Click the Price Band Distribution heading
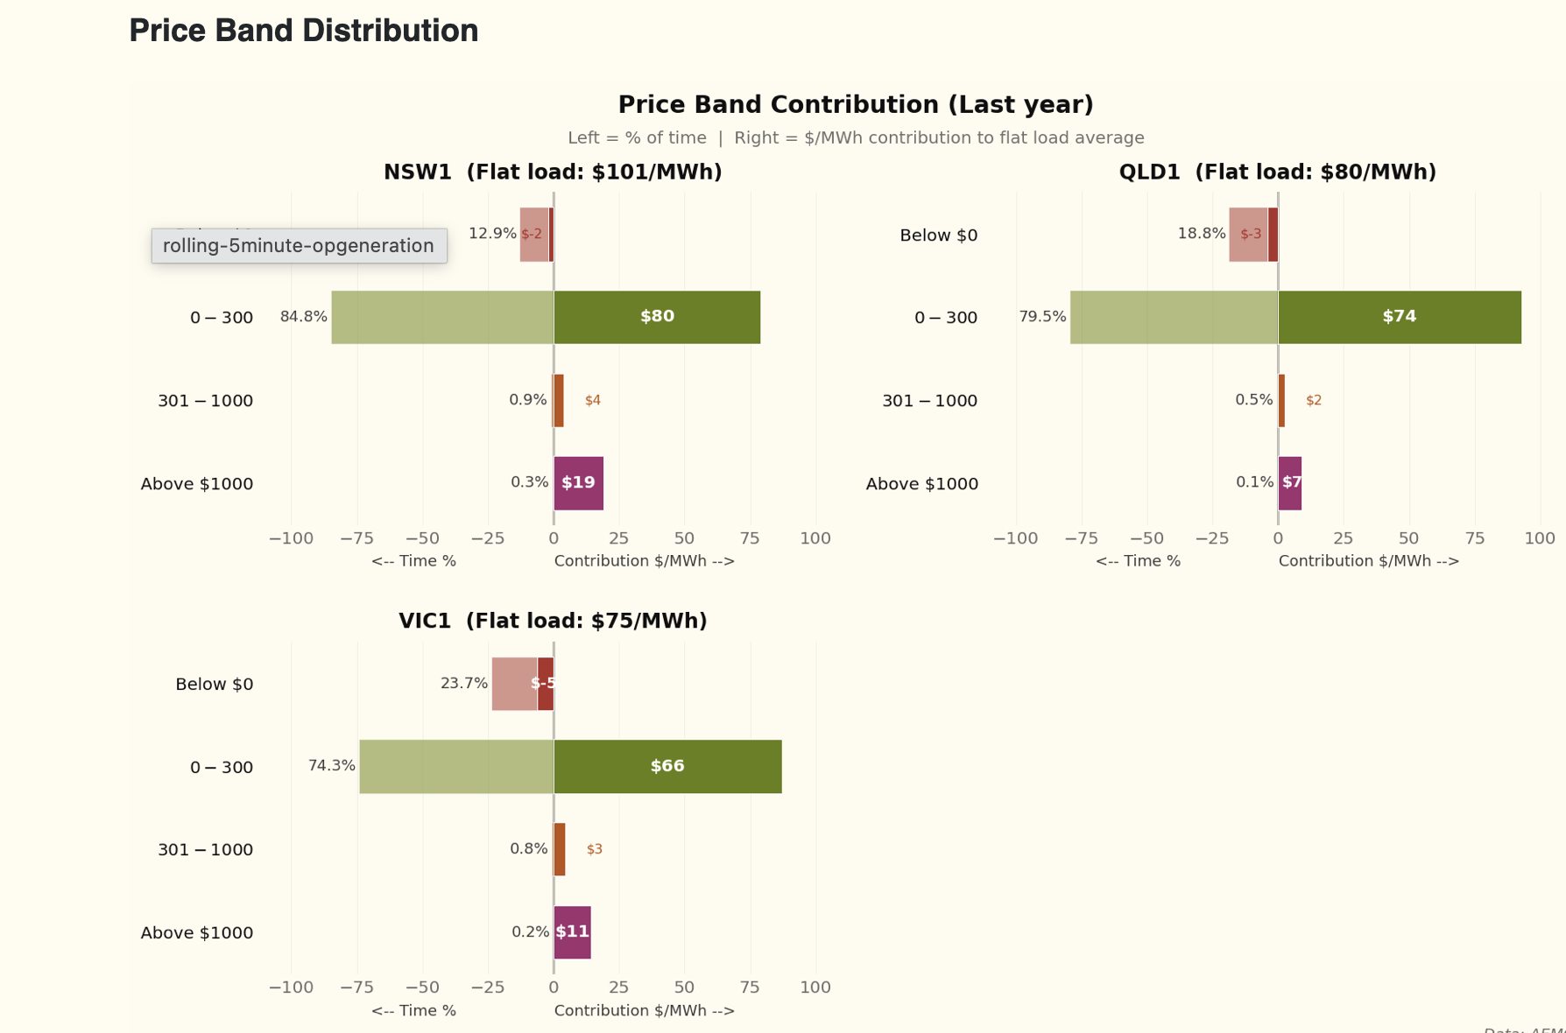This screenshot has width=1566, height=1033. 303,31
